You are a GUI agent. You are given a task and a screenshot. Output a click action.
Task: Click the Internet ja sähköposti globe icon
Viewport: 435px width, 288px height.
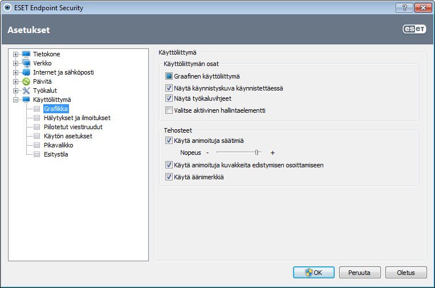pos(26,72)
